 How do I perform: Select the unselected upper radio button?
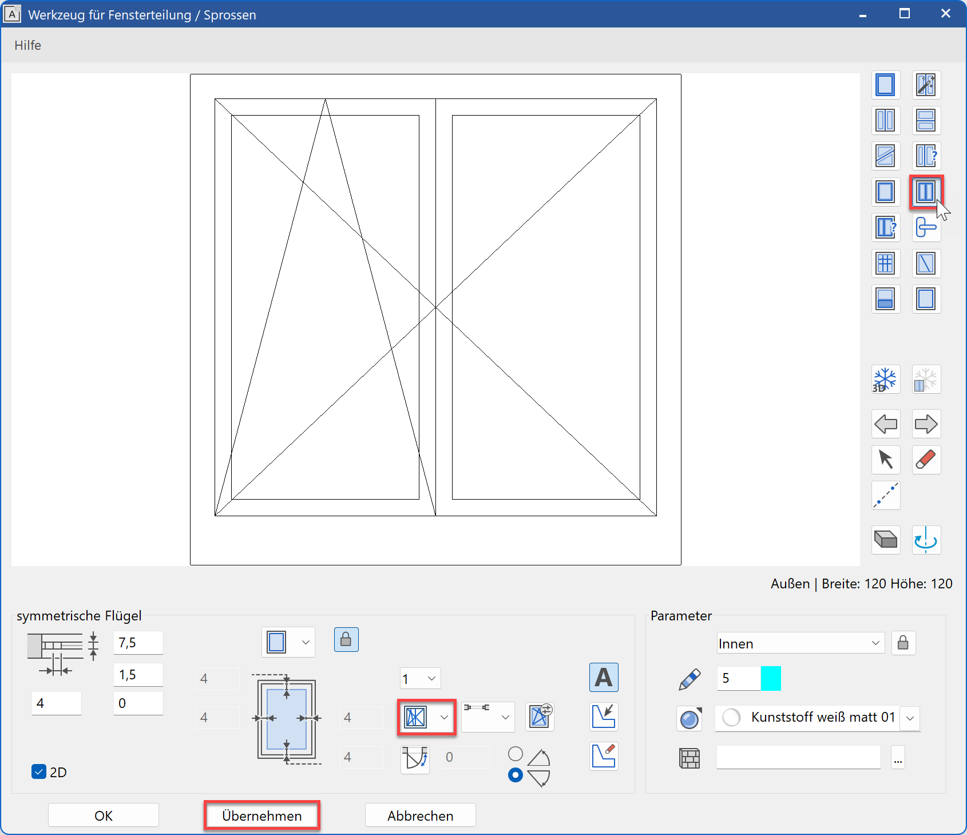(515, 753)
